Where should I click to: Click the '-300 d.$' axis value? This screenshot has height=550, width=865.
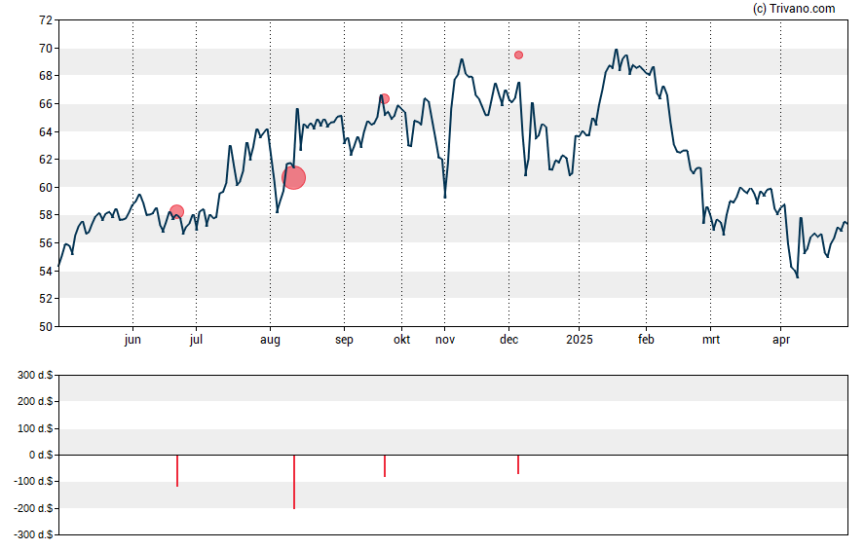tap(34, 534)
